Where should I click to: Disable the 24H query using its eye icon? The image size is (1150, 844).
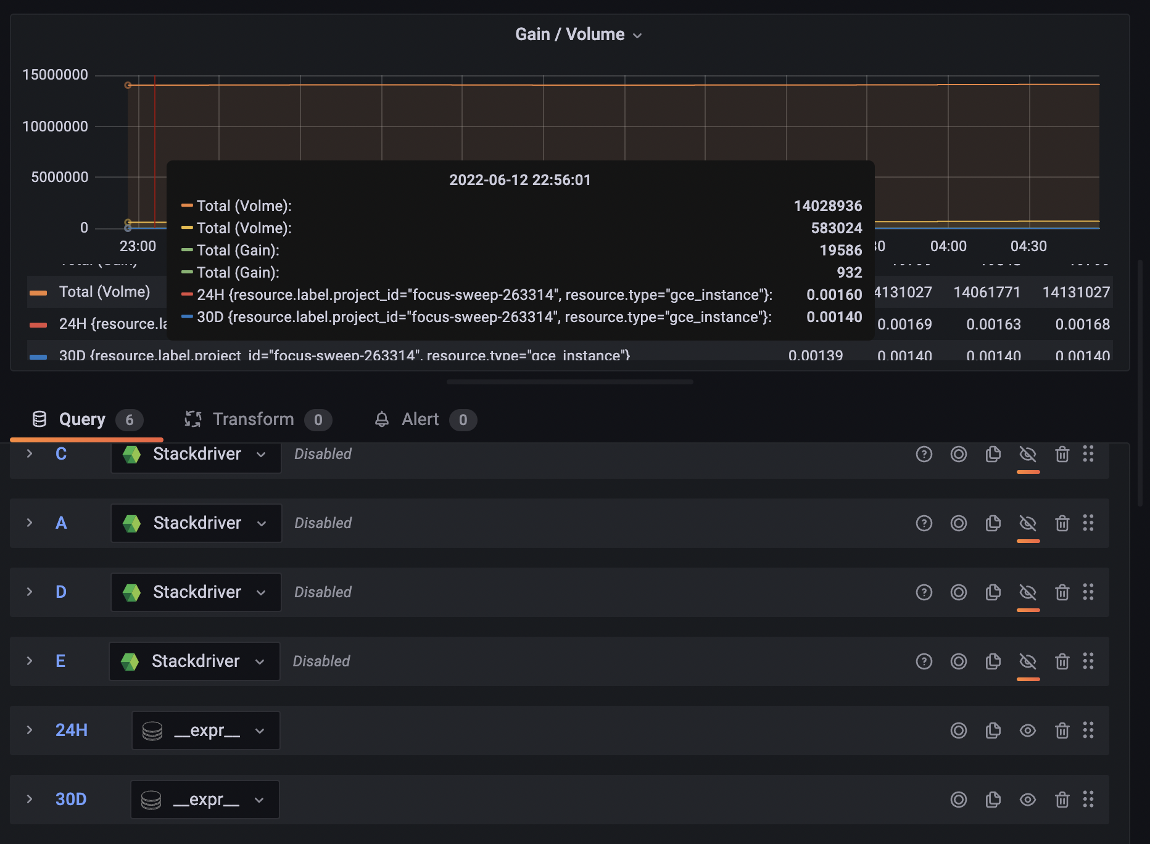pos(1028,730)
